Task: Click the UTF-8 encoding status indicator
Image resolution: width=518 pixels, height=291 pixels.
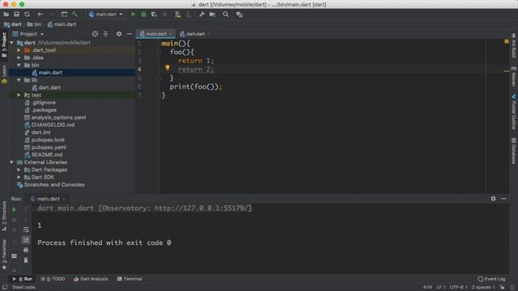Action: coord(458,287)
